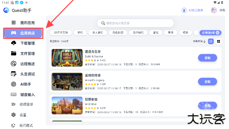Filter by 冒险 category
229x129 pixels.
156,32
